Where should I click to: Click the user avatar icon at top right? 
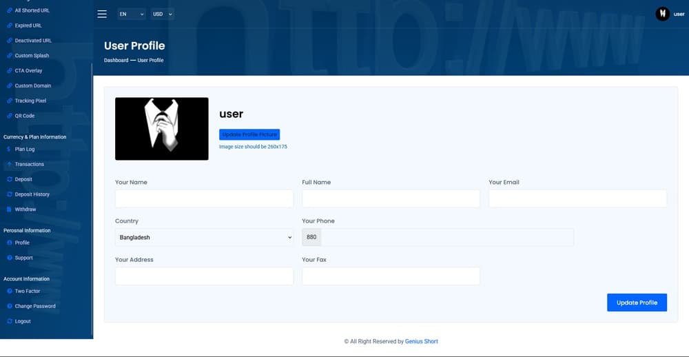tap(662, 14)
